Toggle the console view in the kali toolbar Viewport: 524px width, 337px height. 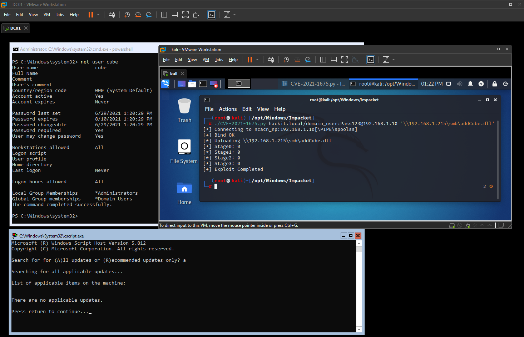pos(371,60)
